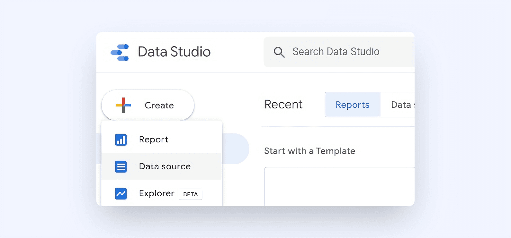The height and width of the screenshot is (238, 511).
Task: Switch to the Reports tab
Action: pyautogui.click(x=353, y=105)
